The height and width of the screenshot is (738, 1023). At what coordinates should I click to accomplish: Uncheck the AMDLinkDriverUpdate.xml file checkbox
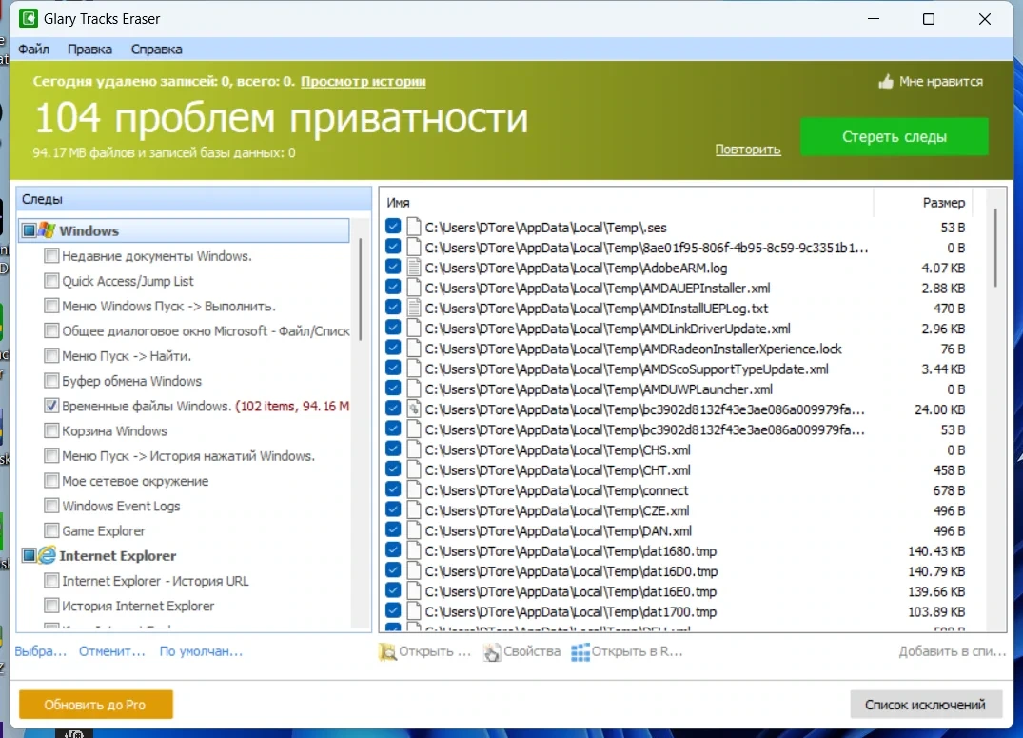pyautogui.click(x=393, y=329)
